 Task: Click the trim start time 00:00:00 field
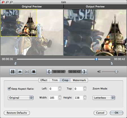tap(59, 72)
